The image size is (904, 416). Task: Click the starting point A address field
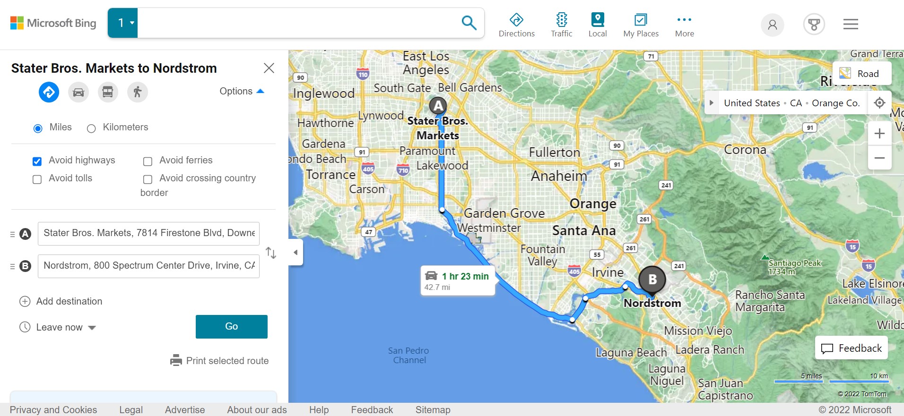click(x=148, y=233)
